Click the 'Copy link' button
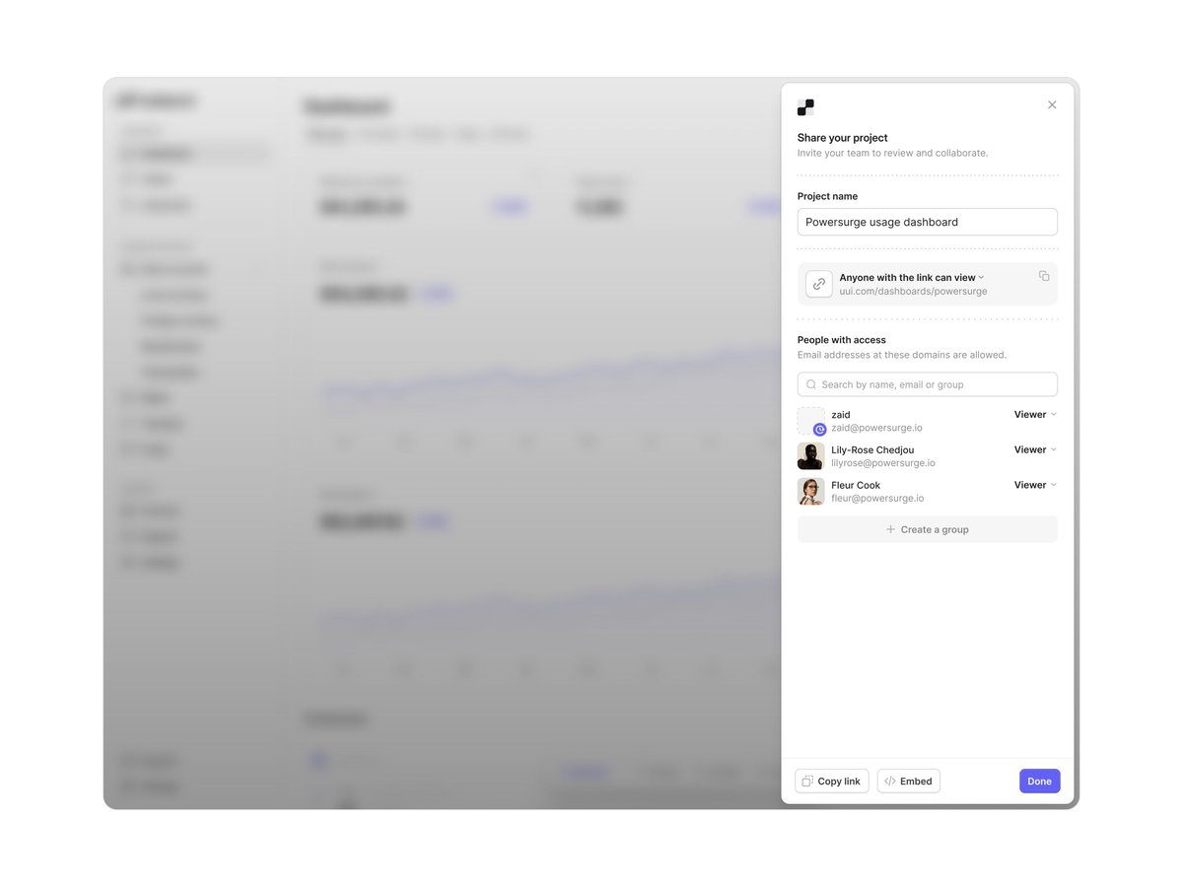 pyautogui.click(x=831, y=782)
